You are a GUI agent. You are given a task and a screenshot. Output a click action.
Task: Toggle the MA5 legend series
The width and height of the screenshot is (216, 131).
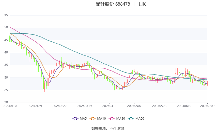coord(80,119)
